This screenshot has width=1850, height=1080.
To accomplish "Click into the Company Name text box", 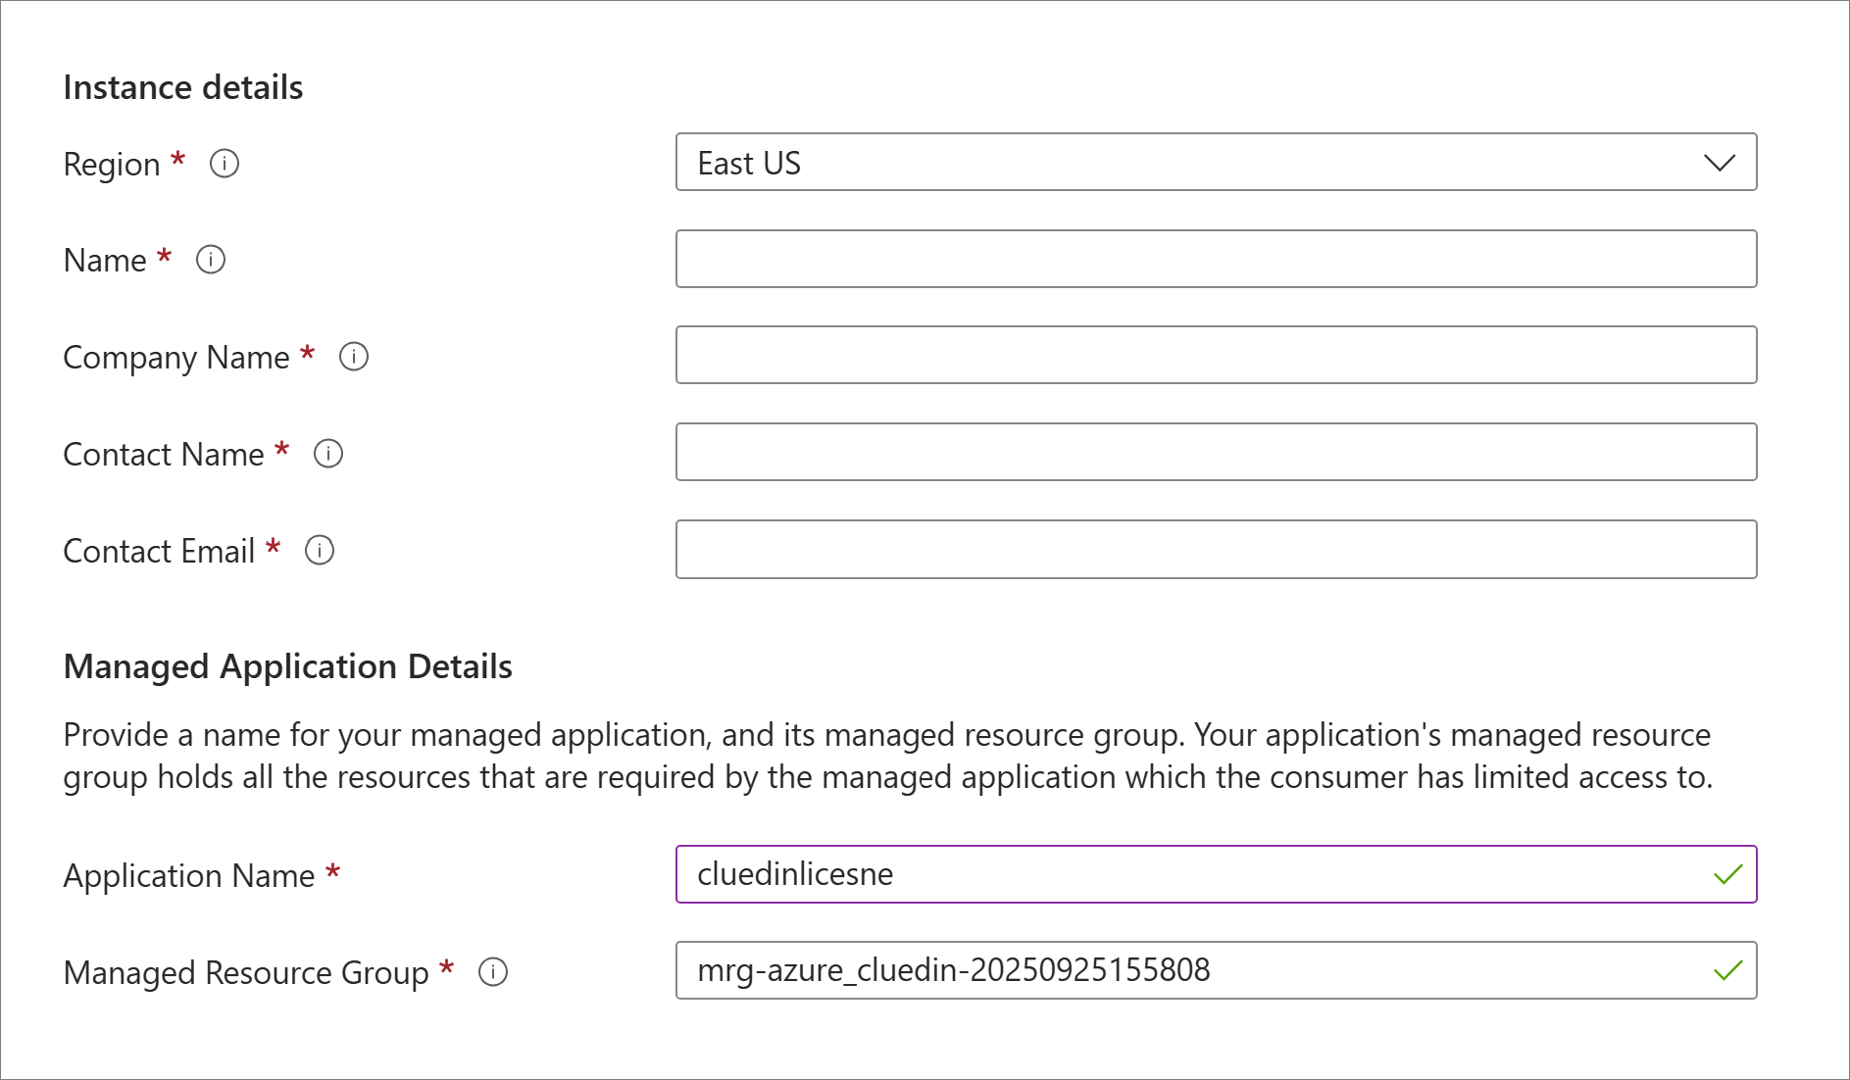I will pos(1216,355).
